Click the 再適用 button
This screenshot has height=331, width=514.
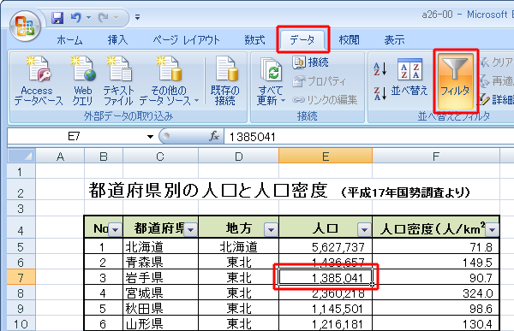496,81
